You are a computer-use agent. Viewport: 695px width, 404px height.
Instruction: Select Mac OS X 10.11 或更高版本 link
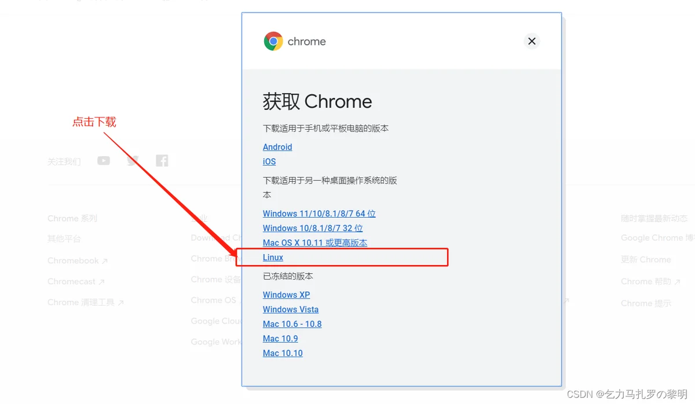pyautogui.click(x=315, y=243)
